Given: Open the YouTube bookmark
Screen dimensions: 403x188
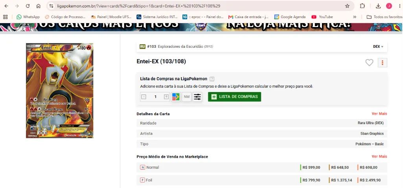Looking at the screenshot, I should pos(322,17).
